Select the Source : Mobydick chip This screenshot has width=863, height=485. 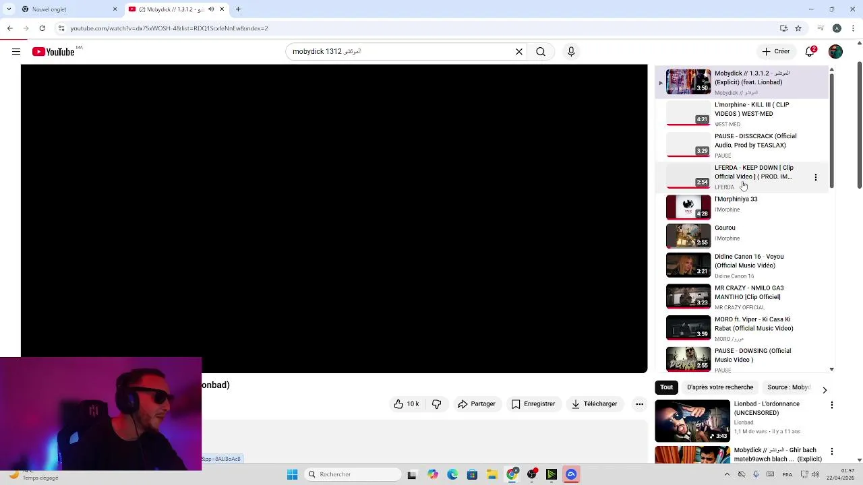click(x=788, y=387)
